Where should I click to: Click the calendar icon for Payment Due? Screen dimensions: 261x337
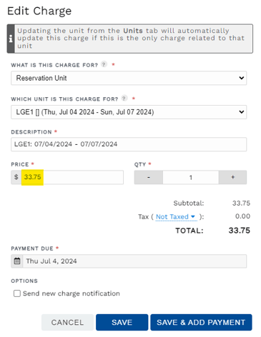click(17, 261)
